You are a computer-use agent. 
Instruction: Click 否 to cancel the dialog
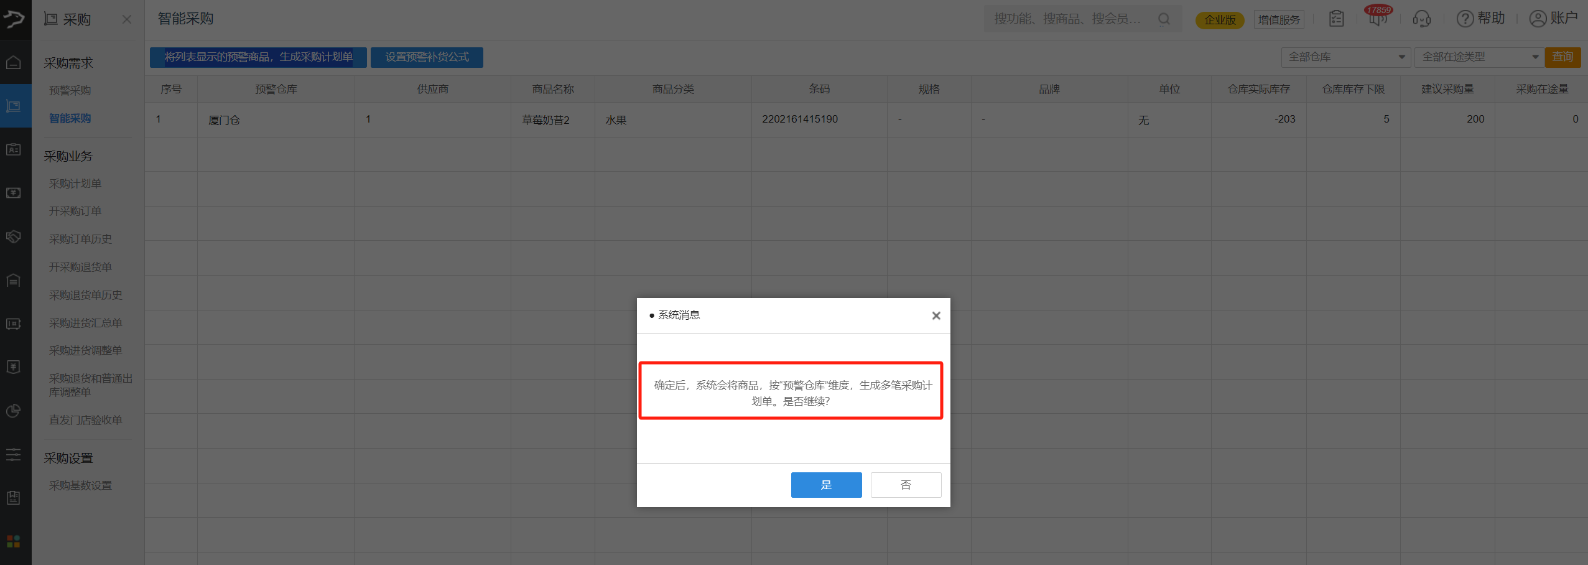click(906, 485)
